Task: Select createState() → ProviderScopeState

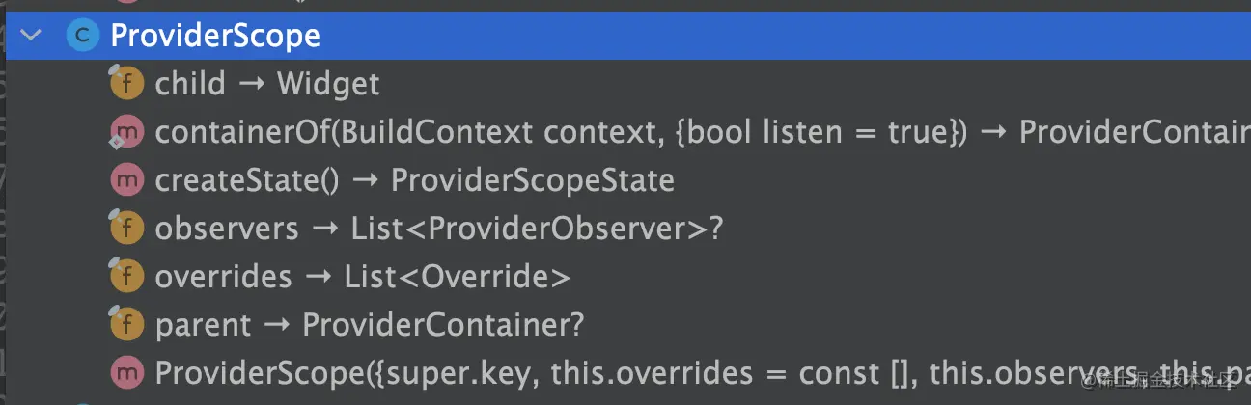Action: click(414, 180)
